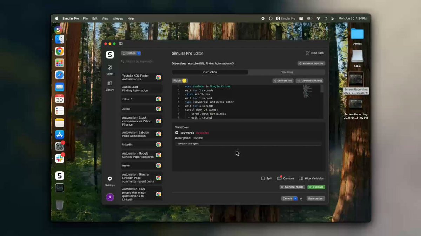Open Slack from the Dock

[60, 158]
